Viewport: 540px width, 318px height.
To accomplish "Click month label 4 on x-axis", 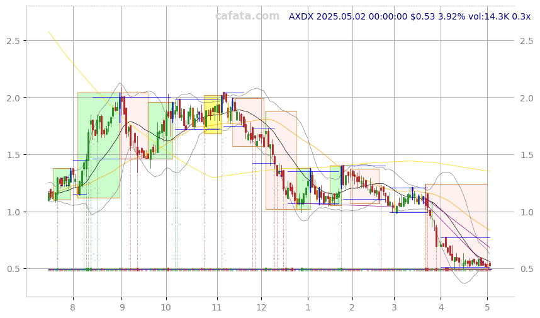I will (x=441, y=307).
